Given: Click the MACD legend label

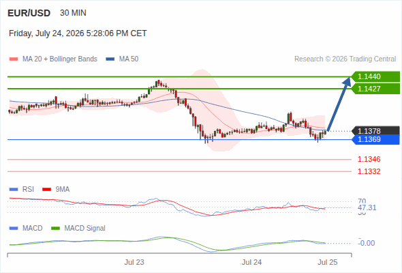Looking at the screenshot, I should tap(32, 229).
